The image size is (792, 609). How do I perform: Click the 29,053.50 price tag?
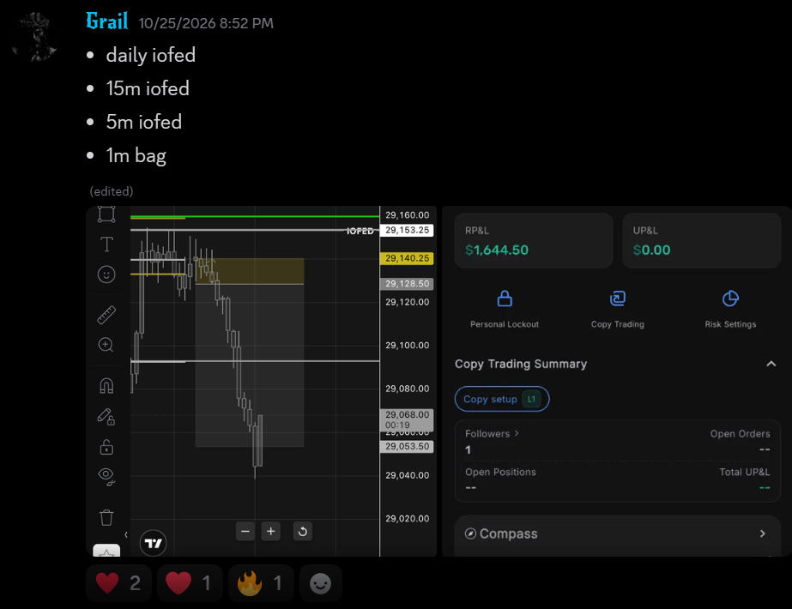[x=407, y=446]
